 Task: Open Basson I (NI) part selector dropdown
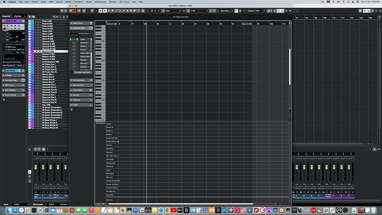(256, 11)
